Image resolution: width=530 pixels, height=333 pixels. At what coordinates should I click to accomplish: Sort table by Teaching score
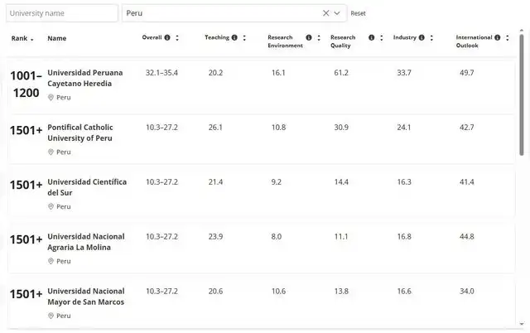click(x=244, y=38)
